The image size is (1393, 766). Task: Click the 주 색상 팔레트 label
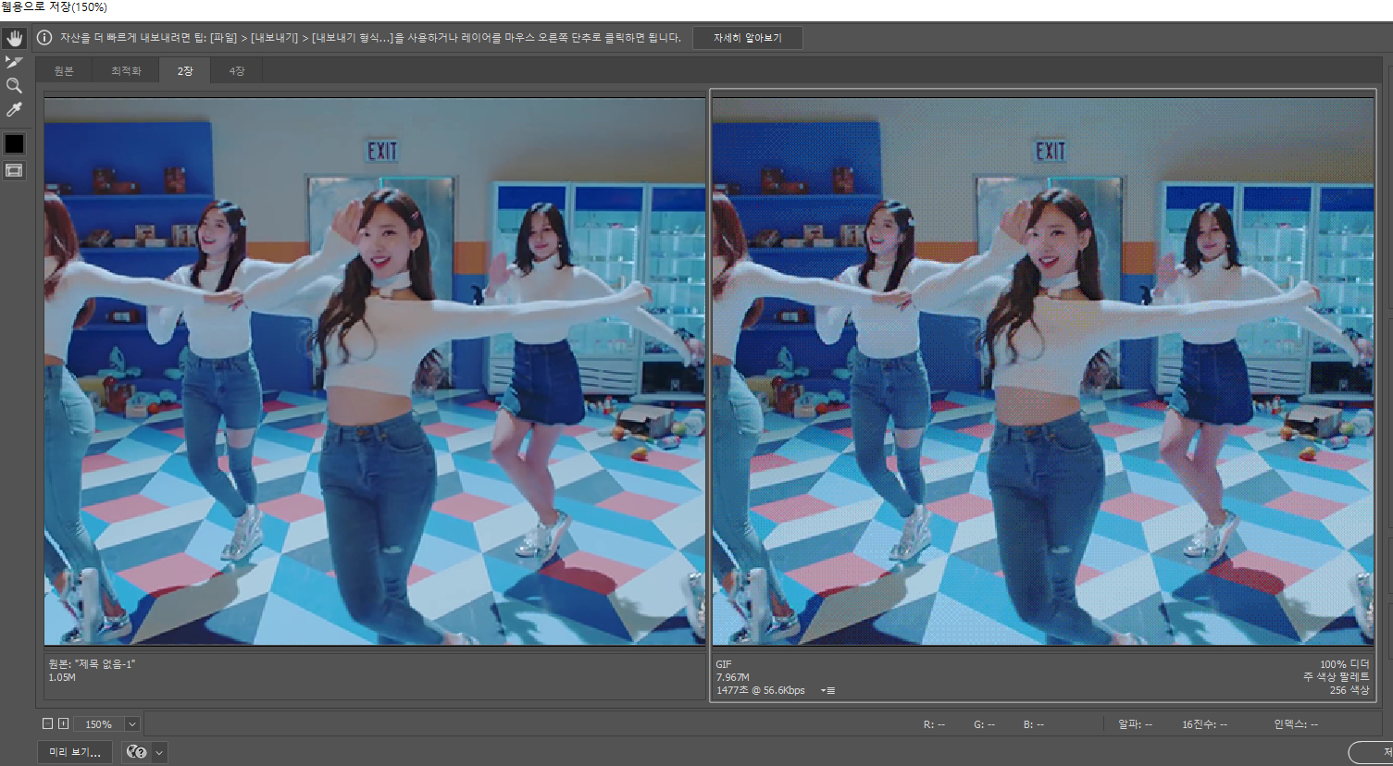pyautogui.click(x=1337, y=677)
